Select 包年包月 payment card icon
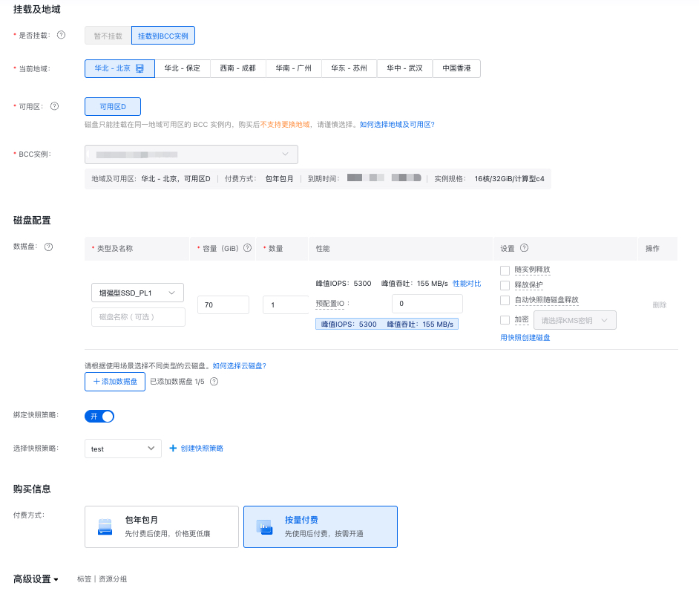The width and height of the screenshot is (699, 603). 105,527
